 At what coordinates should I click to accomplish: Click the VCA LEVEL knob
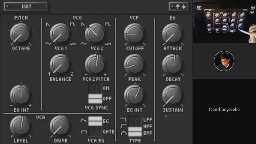pyautogui.click(x=20, y=126)
